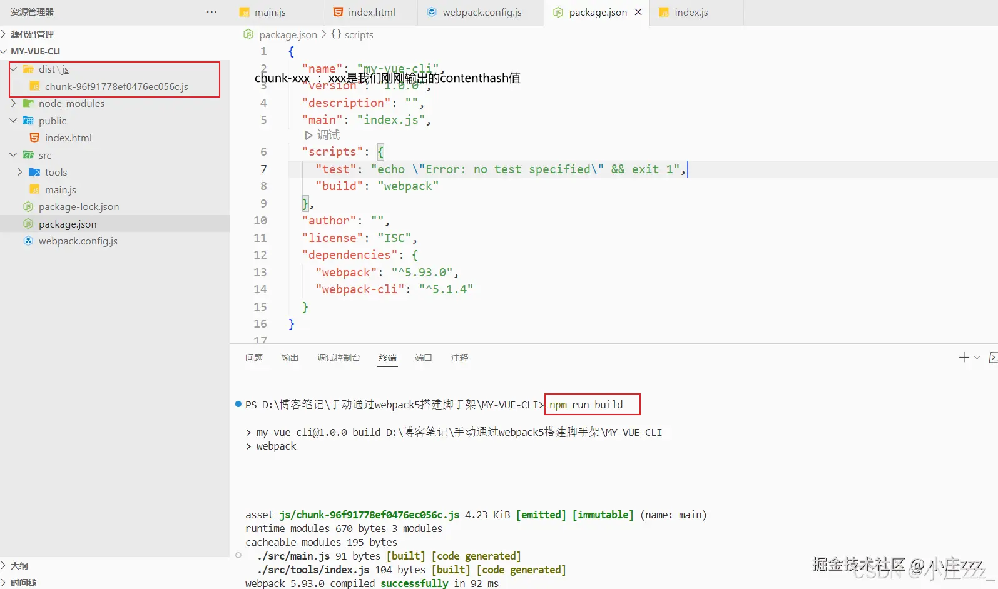Click the main.js file icon in tree

(x=34, y=189)
